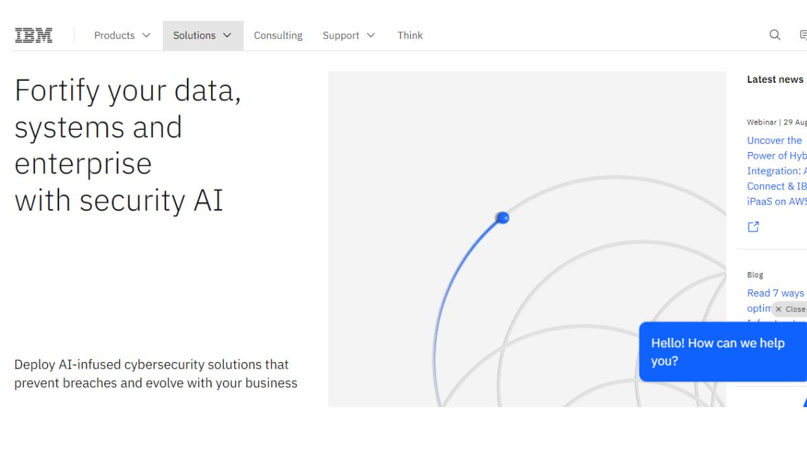Collapse the Solutions dropdown menu
The height and width of the screenshot is (471, 807).
point(202,35)
